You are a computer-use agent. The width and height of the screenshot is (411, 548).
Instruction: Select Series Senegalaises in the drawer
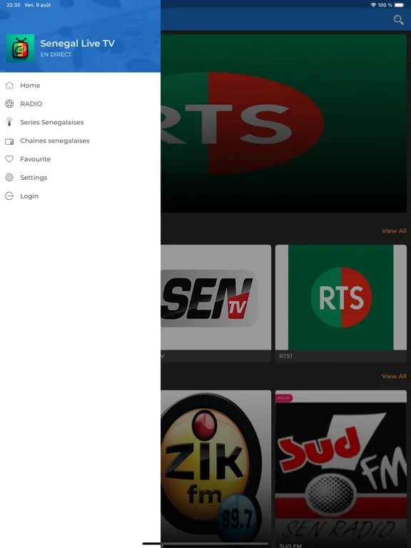pyautogui.click(x=81, y=122)
